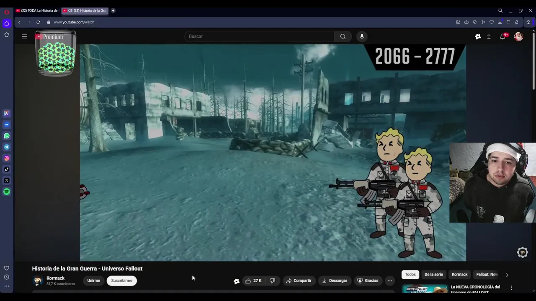Open history clock icon in sidebar

pyautogui.click(x=7, y=277)
